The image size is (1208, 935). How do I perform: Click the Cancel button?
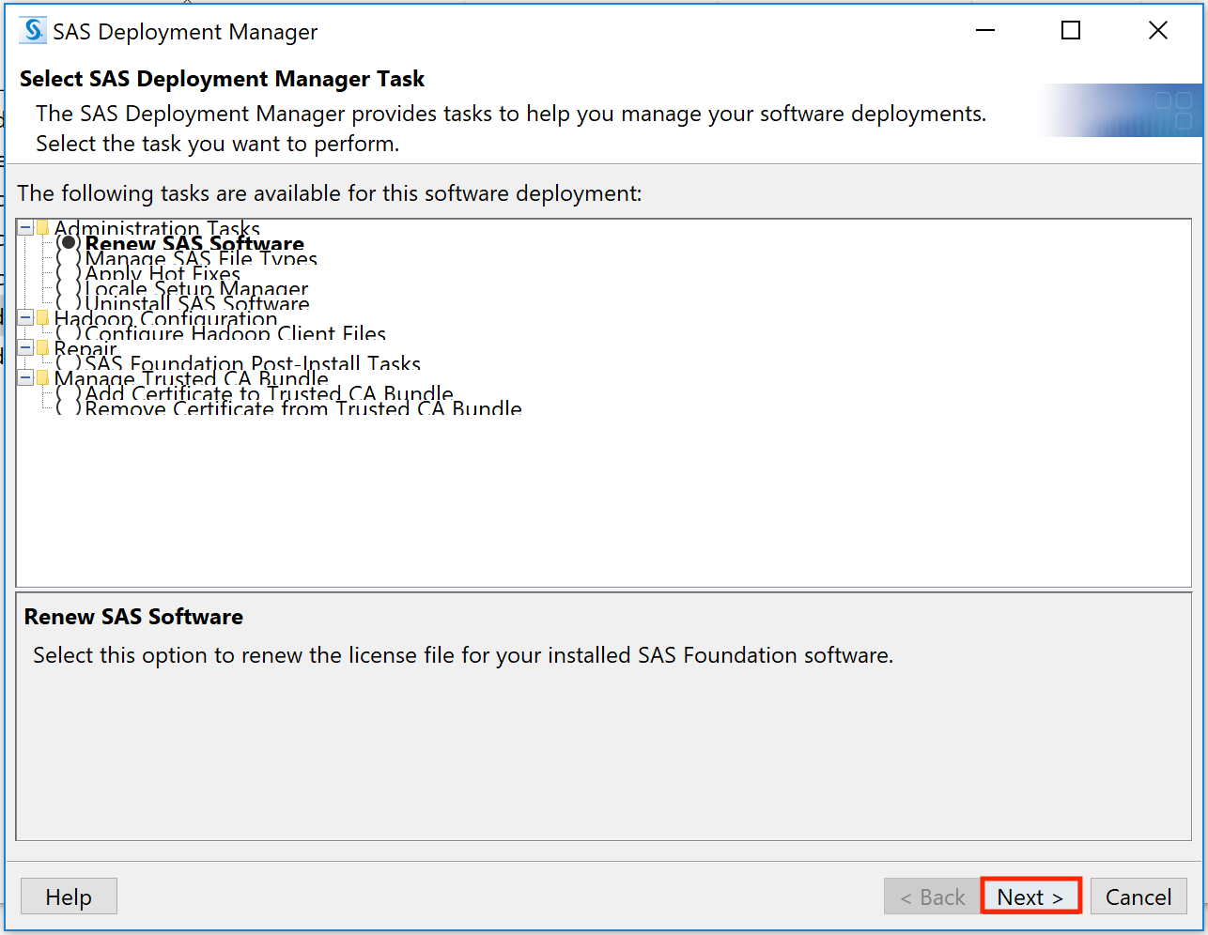coord(1138,896)
